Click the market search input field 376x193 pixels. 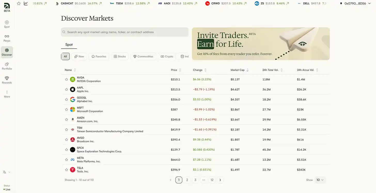(125, 32)
